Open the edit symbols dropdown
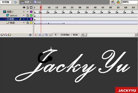This screenshot has height=93, width=138. pyautogui.click(x=118, y=2)
